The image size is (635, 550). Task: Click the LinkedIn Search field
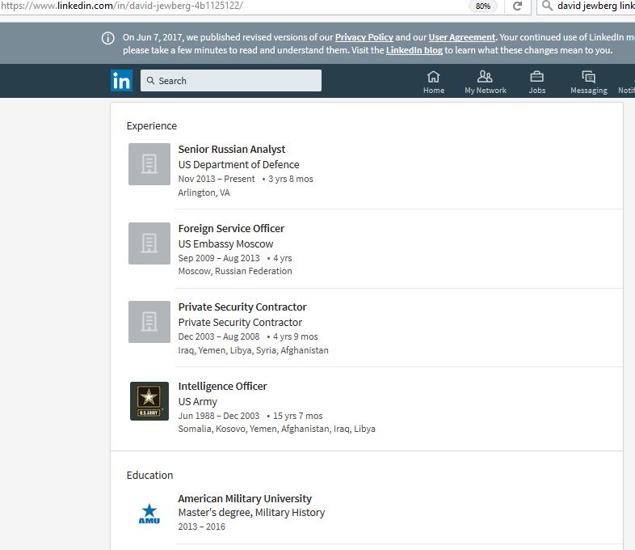(231, 80)
